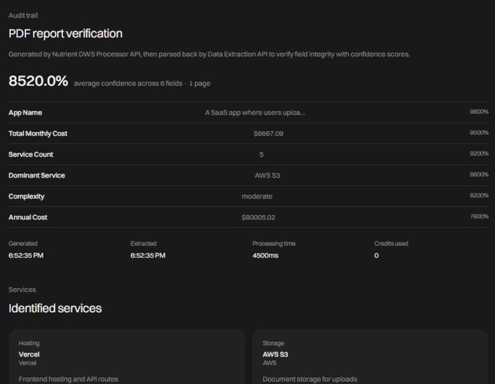Screen dimensions: 495x384
Task: Click the 'Hosting' category label
Action: (x=29, y=343)
